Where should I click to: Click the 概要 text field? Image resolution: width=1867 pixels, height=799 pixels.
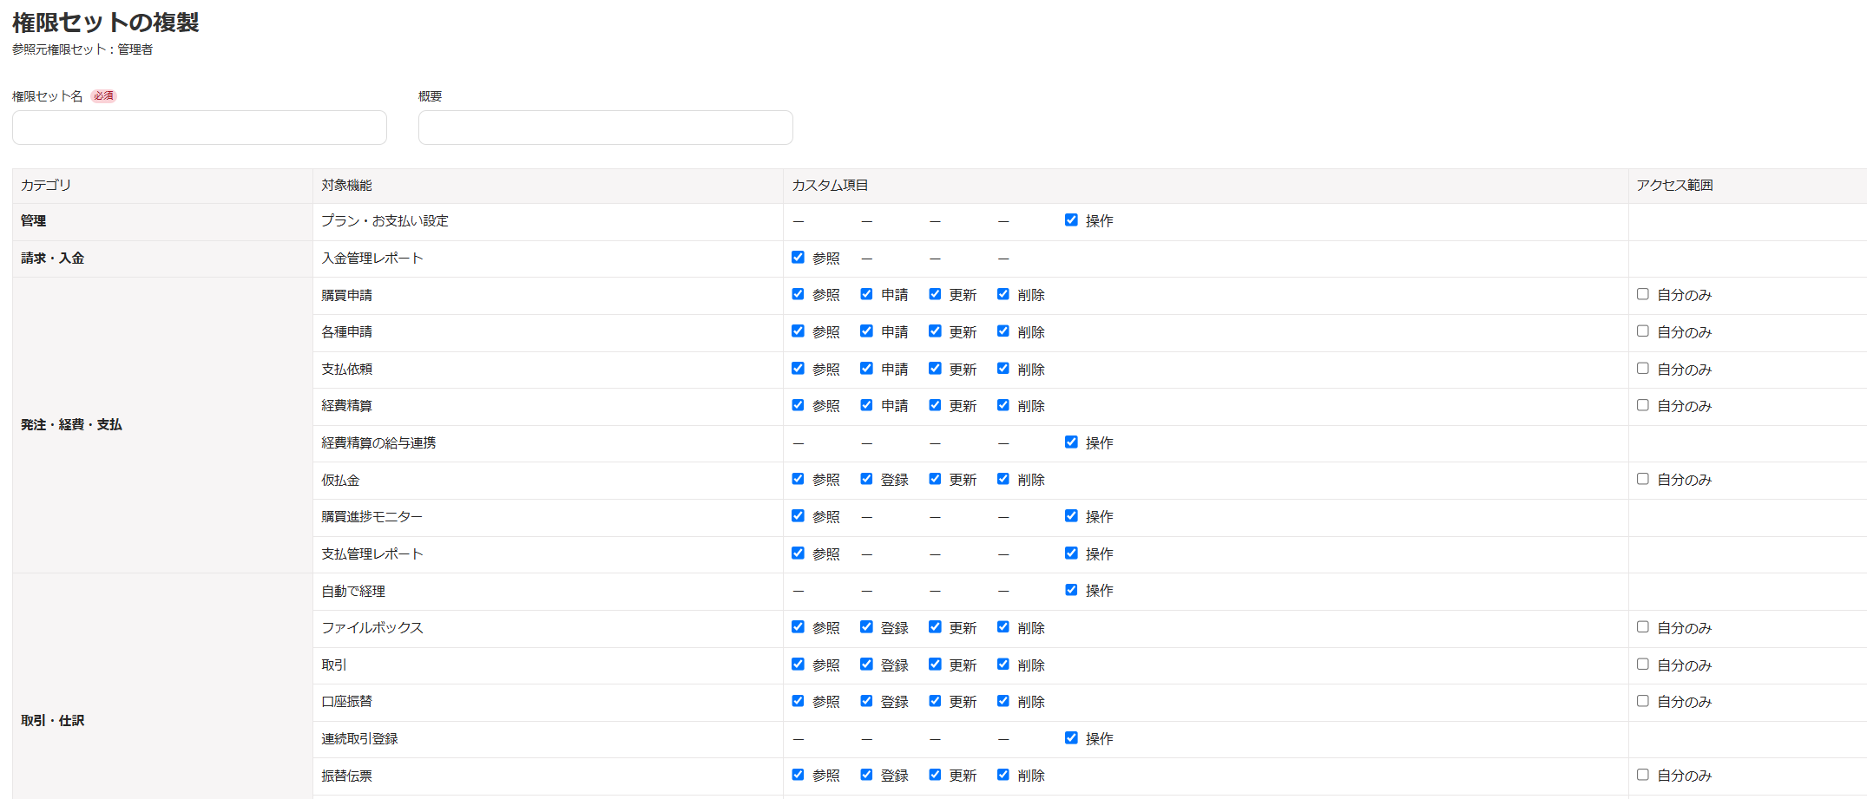(605, 128)
